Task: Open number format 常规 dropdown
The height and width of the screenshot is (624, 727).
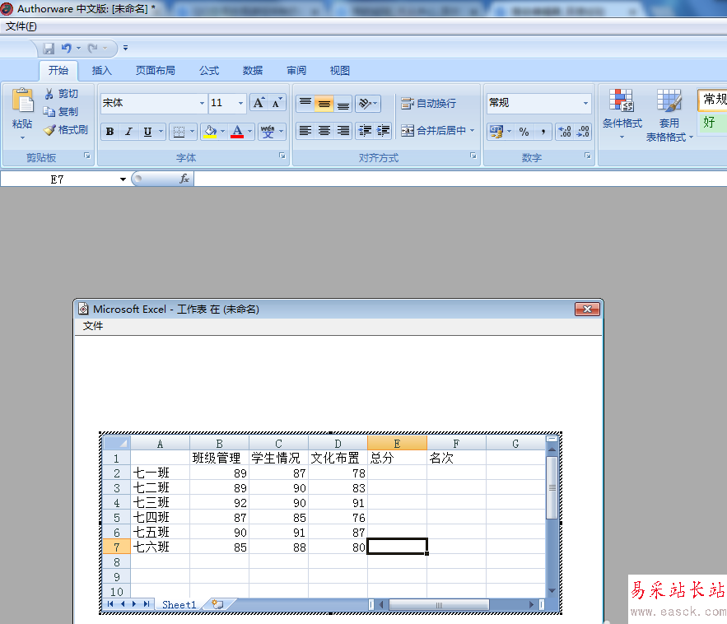Action: click(585, 104)
